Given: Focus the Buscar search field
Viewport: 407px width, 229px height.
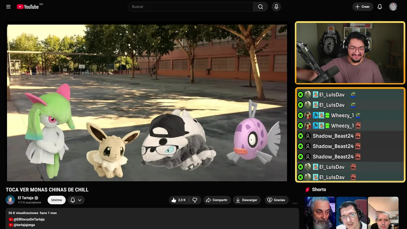Looking at the screenshot, I should click(190, 7).
